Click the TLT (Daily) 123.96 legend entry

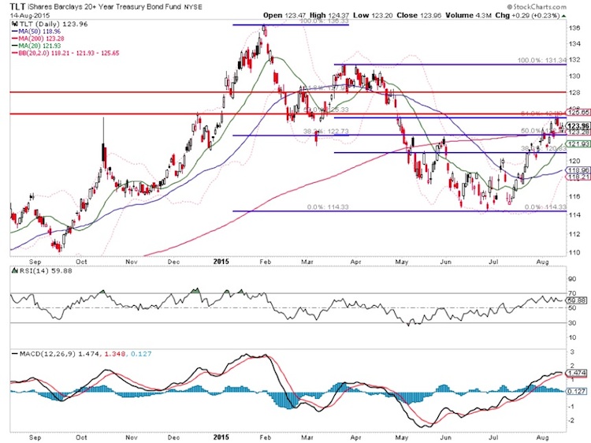point(54,24)
